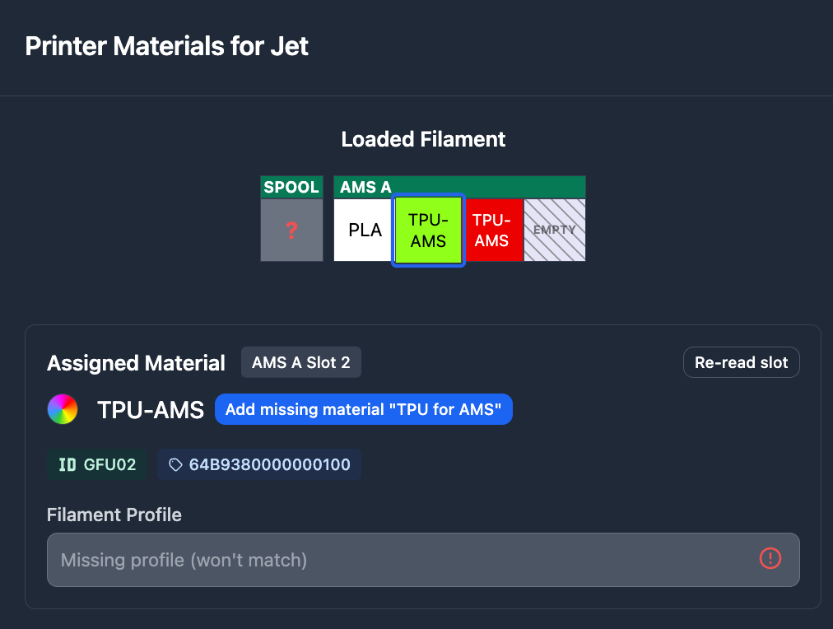Click the AMS A Slot 2 badge

click(x=300, y=362)
